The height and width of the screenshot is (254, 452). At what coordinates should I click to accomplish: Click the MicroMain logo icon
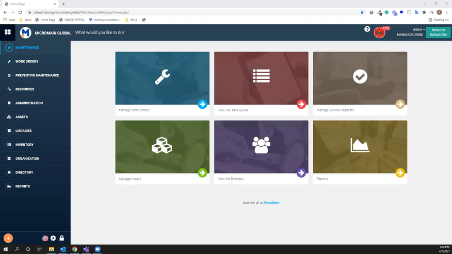pyautogui.click(x=25, y=32)
